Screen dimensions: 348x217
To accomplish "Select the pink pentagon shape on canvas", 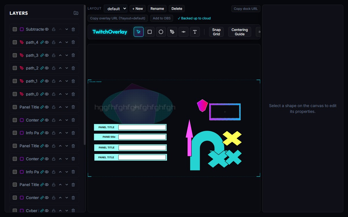I will (202, 105).
